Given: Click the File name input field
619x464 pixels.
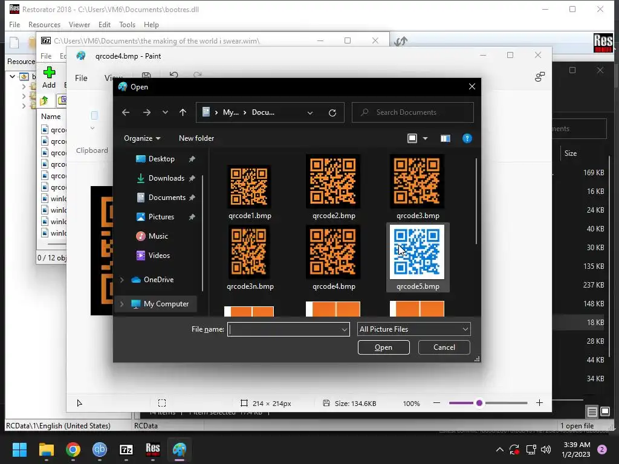Looking at the screenshot, I should [x=284, y=329].
